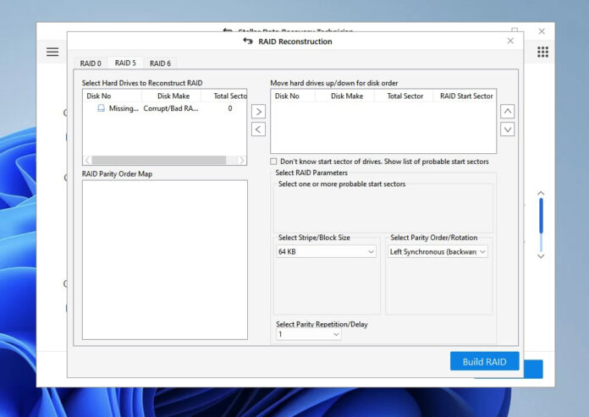
Task: Move selected drive up in disk order
Action: 507,111
